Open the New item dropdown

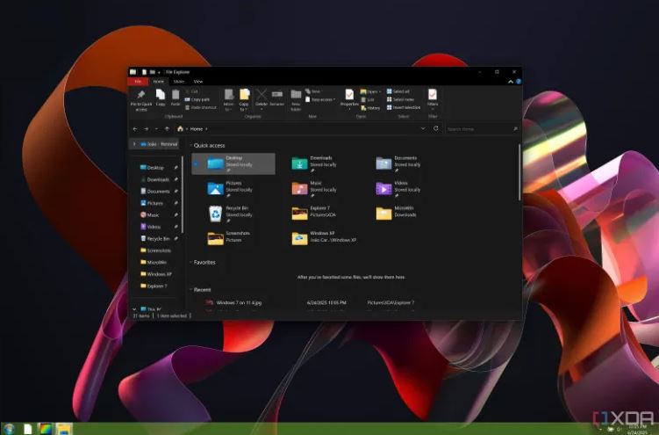pos(313,91)
